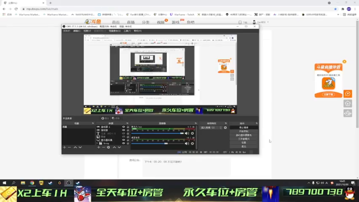This screenshot has width=359, height=202.
Task: Open scene transition type dropdown
Action: [x=211, y=127]
